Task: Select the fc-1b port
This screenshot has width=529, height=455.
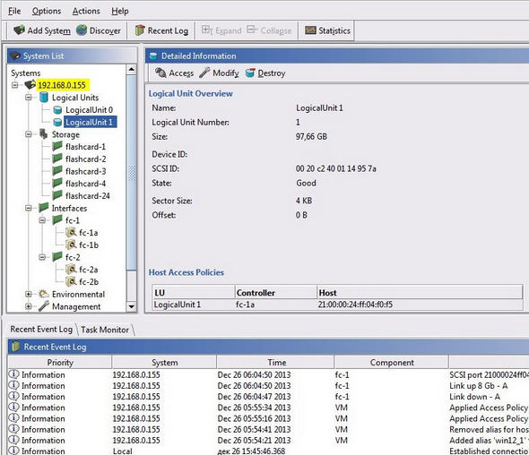Action: coord(89,245)
